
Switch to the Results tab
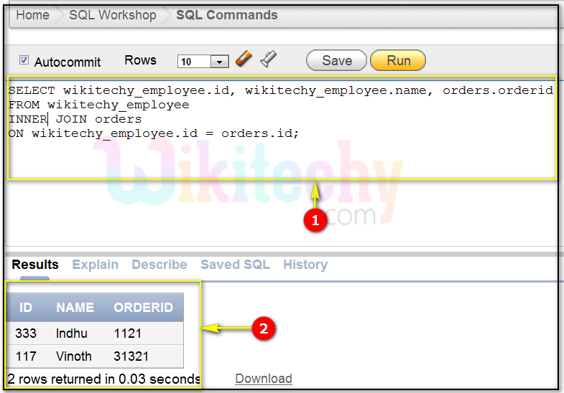[x=35, y=265]
